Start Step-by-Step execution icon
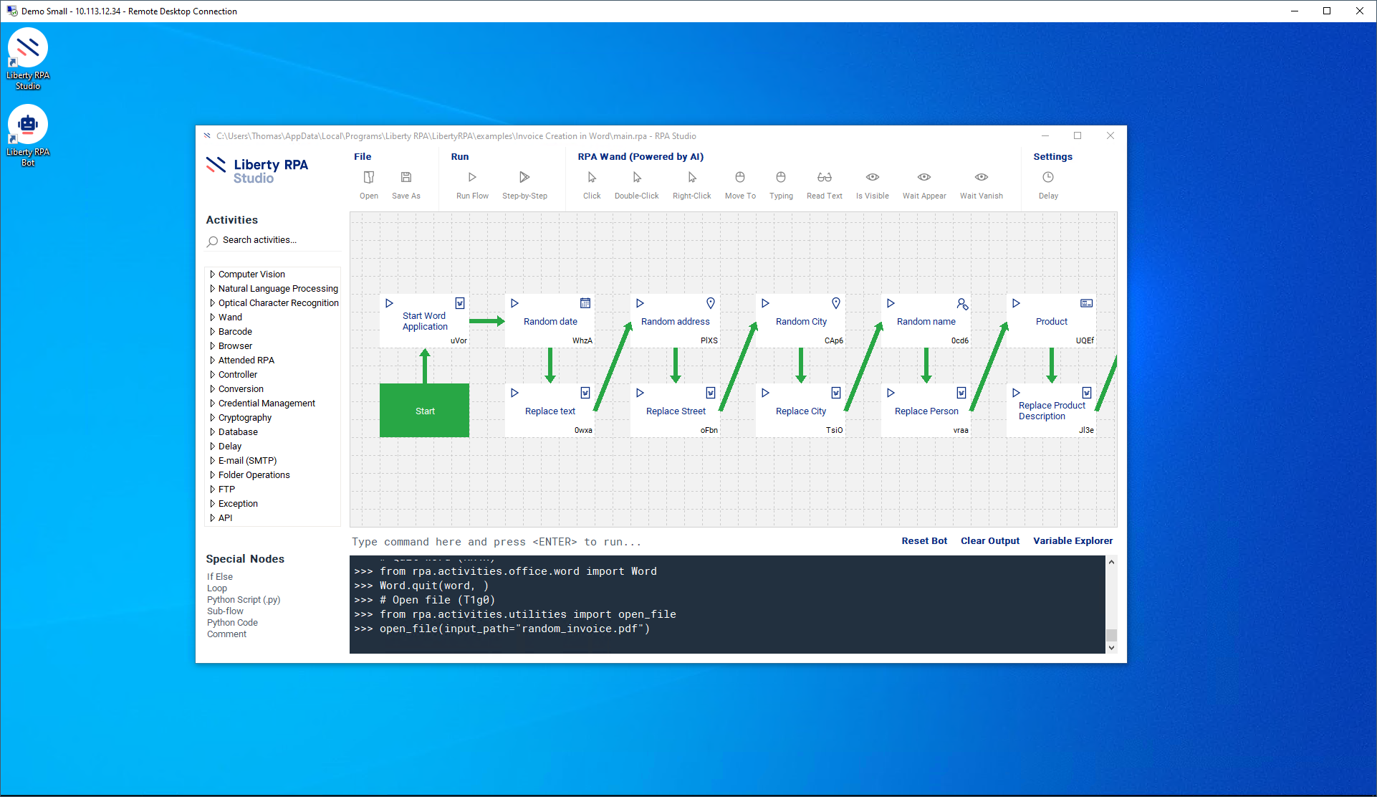This screenshot has height=797, width=1377. click(524, 178)
